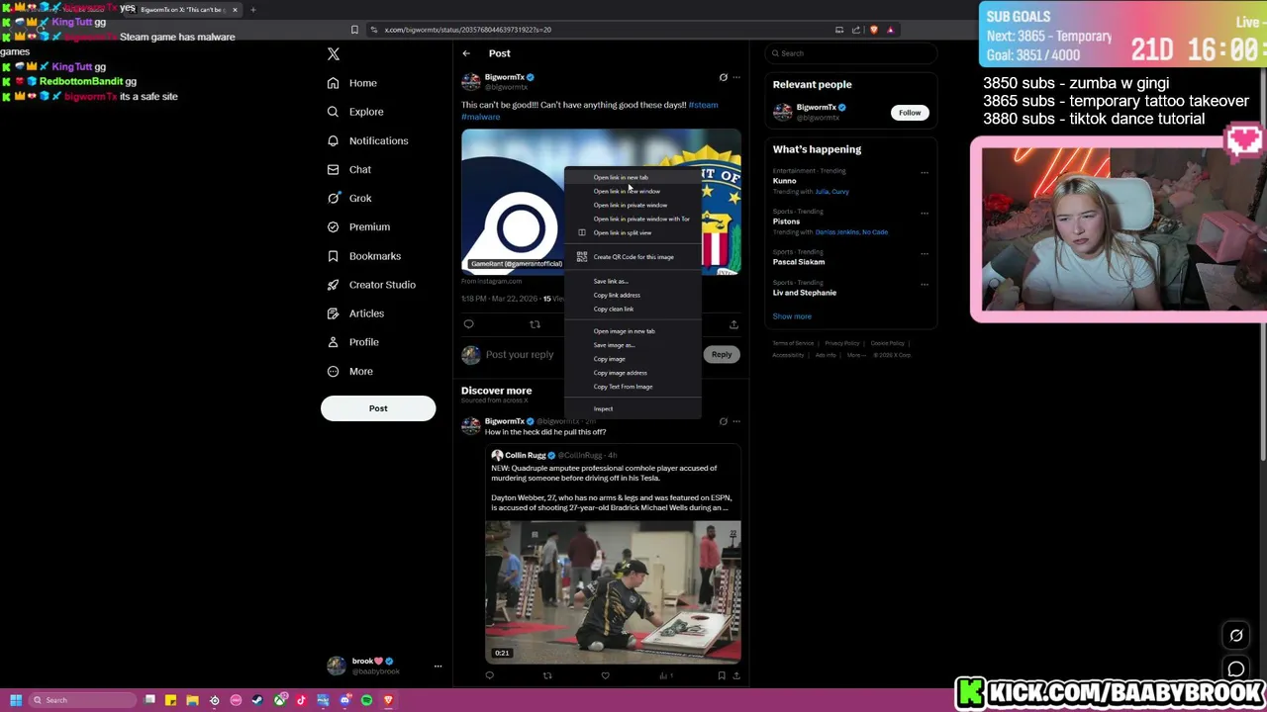The width and height of the screenshot is (1267, 712).
Task: Open the Windows Start menu
Action: coord(16,700)
